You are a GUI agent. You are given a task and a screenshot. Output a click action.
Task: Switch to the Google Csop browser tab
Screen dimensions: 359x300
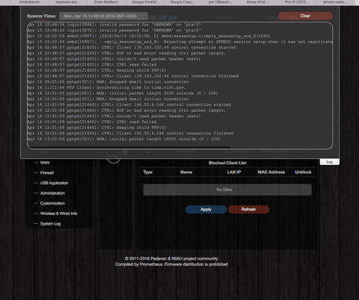182,2
